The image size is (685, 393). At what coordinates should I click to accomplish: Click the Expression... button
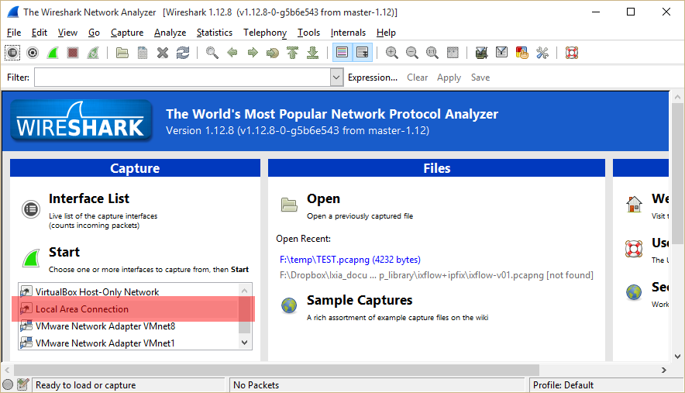[373, 78]
